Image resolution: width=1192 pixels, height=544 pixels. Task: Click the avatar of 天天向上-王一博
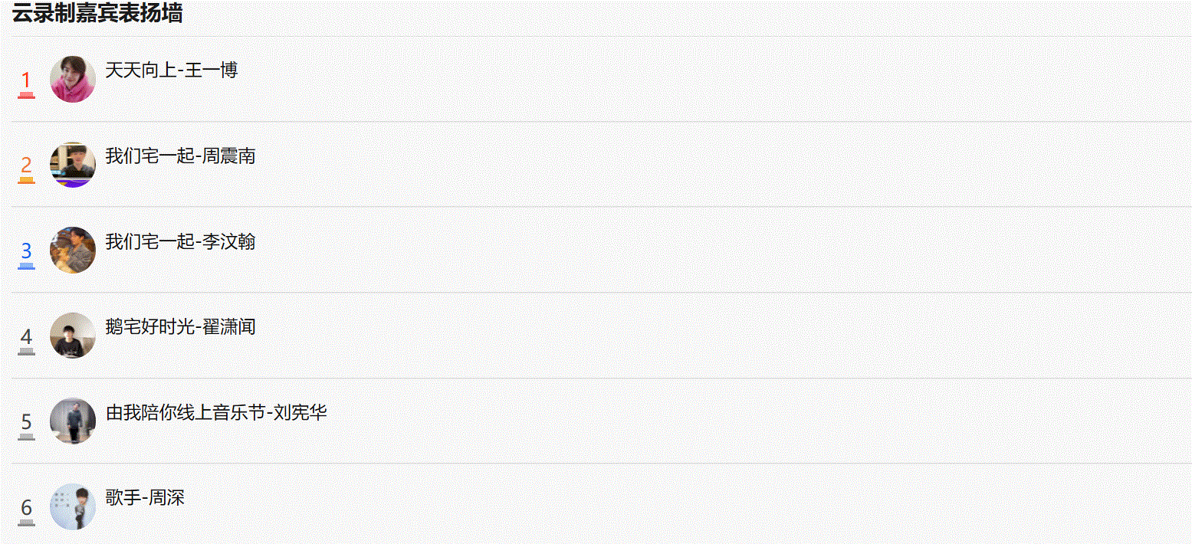(73, 79)
